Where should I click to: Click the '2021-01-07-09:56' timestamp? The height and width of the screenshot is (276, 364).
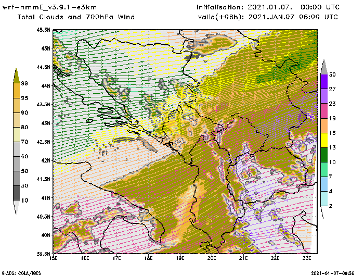[x=333, y=273]
